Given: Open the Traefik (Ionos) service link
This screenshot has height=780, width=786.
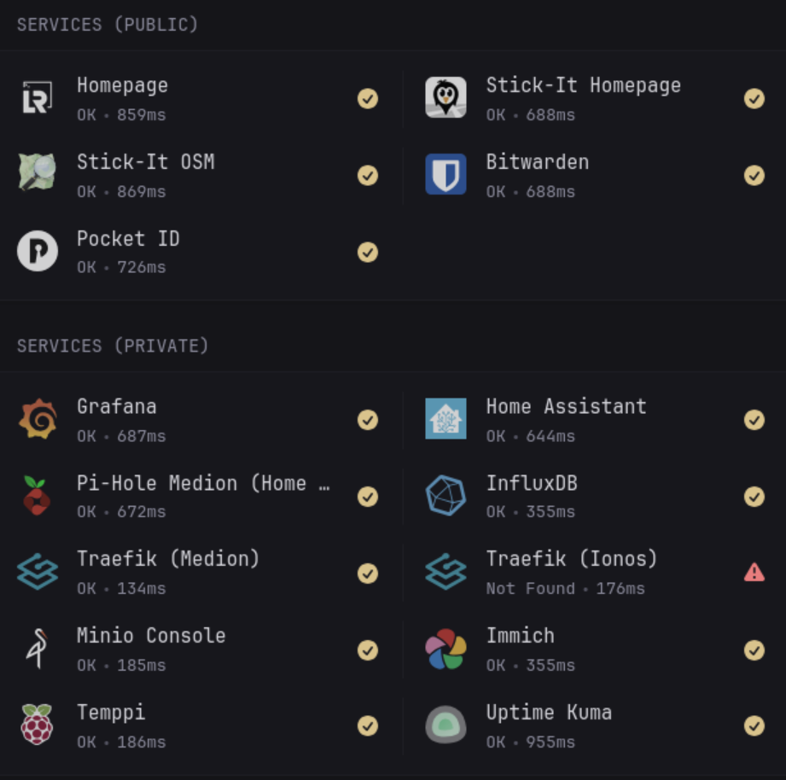Looking at the screenshot, I should coord(571,559).
